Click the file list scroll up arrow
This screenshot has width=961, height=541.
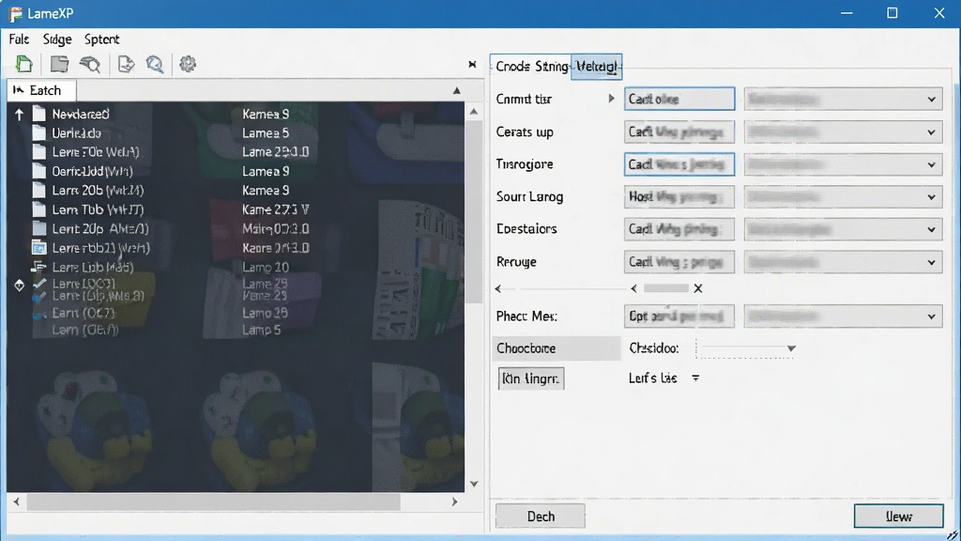[x=474, y=112]
